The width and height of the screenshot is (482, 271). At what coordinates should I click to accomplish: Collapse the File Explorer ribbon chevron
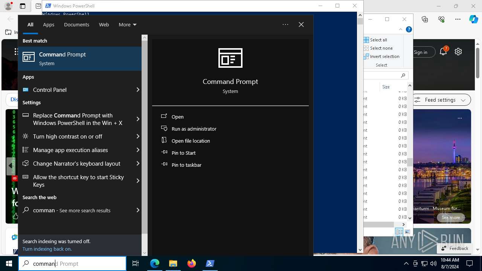[x=401, y=29]
